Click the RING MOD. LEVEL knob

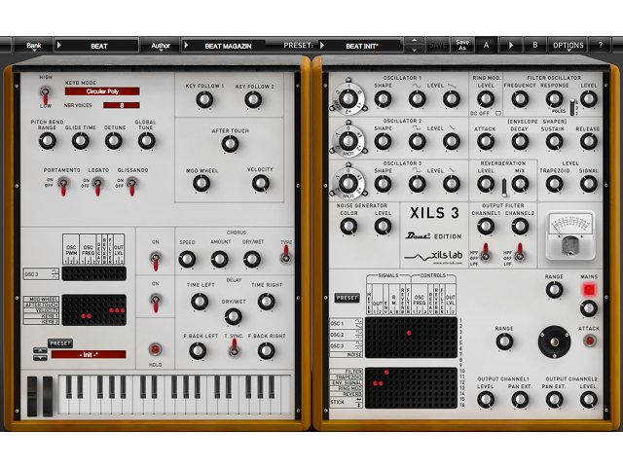[x=486, y=99]
